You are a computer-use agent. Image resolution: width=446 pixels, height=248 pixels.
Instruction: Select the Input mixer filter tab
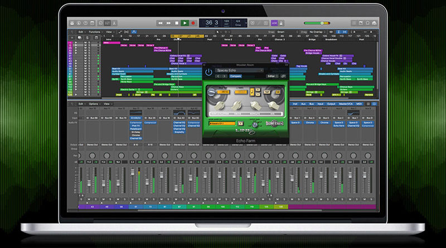coord(320,104)
